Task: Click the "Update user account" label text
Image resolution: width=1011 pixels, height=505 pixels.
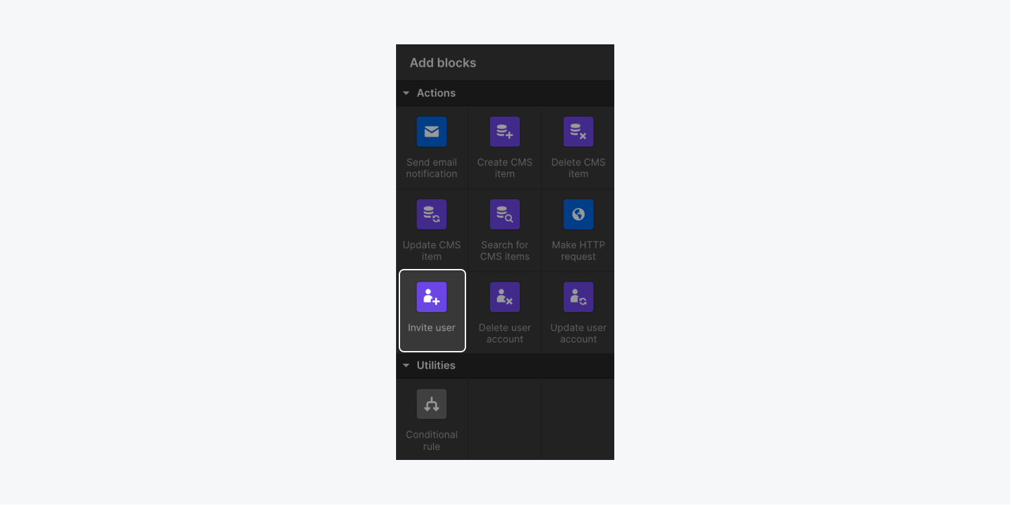Action: [x=579, y=334]
